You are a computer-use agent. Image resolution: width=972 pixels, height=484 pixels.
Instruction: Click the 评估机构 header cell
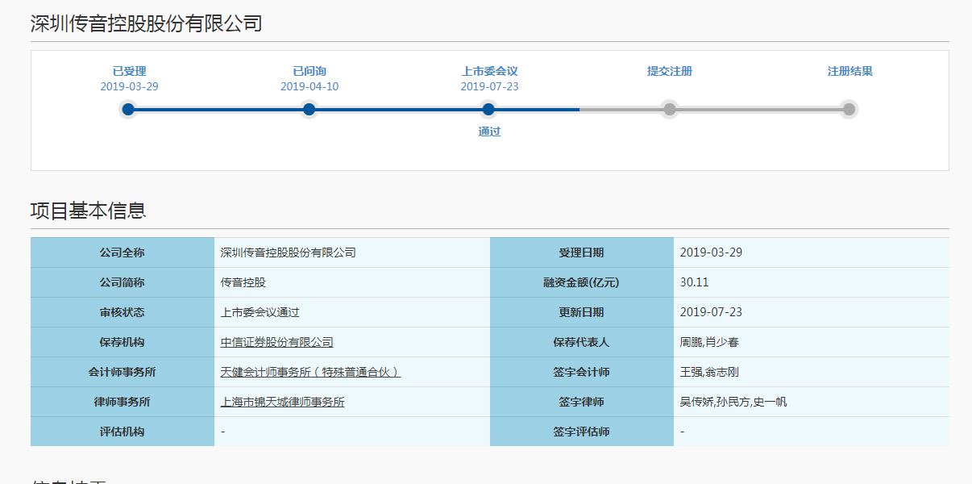(123, 432)
